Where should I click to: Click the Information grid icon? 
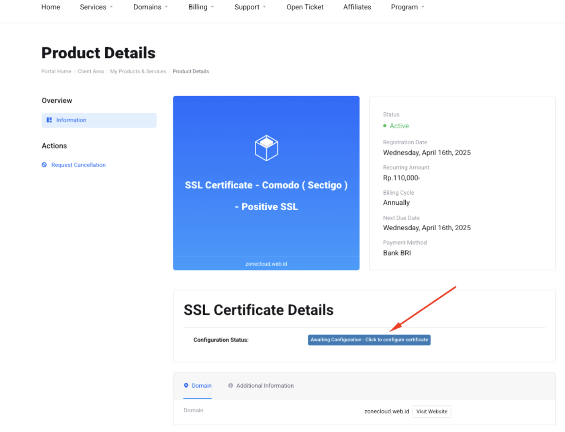[x=49, y=120]
